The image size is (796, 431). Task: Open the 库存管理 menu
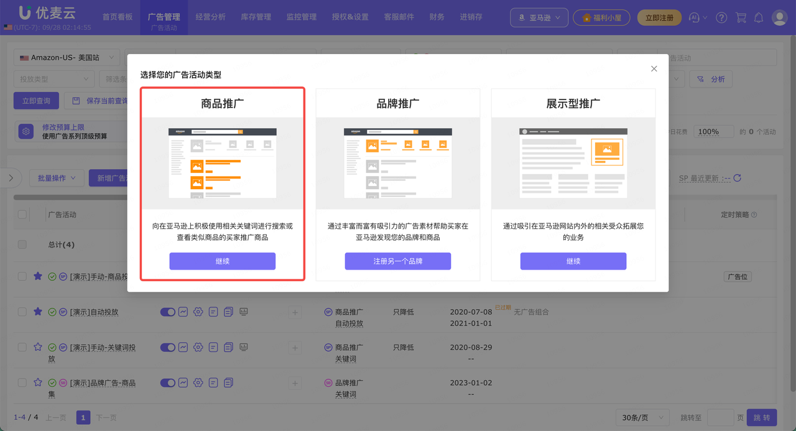tap(256, 17)
